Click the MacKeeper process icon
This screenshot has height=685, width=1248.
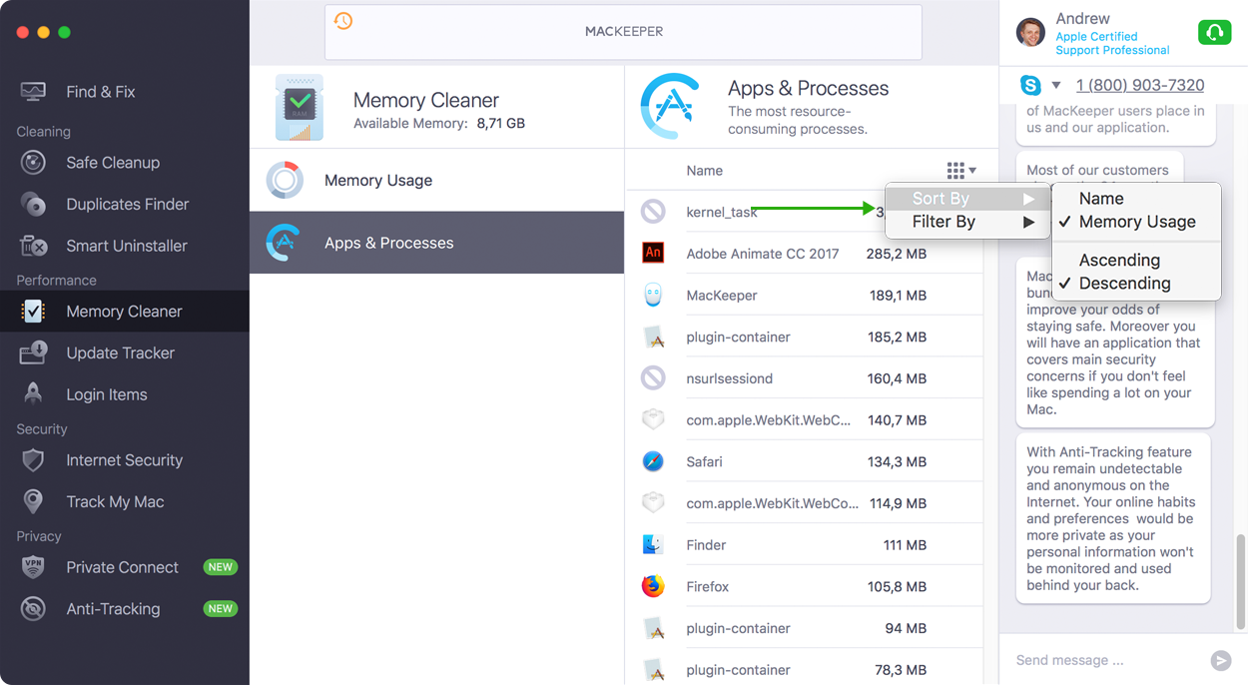coord(653,296)
